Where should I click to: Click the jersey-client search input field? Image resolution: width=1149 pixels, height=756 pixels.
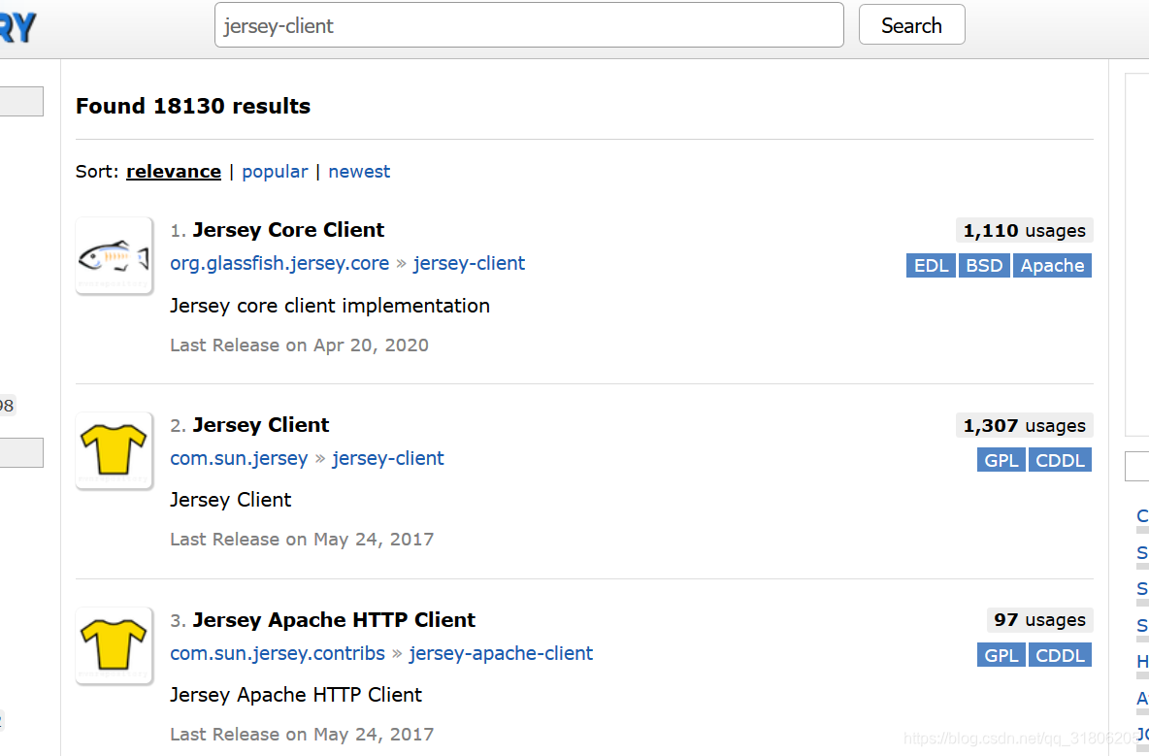pos(528,25)
